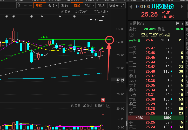Click the lock icon in chart toolbar
This screenshot has width=188, height=130.
(19, 5)
